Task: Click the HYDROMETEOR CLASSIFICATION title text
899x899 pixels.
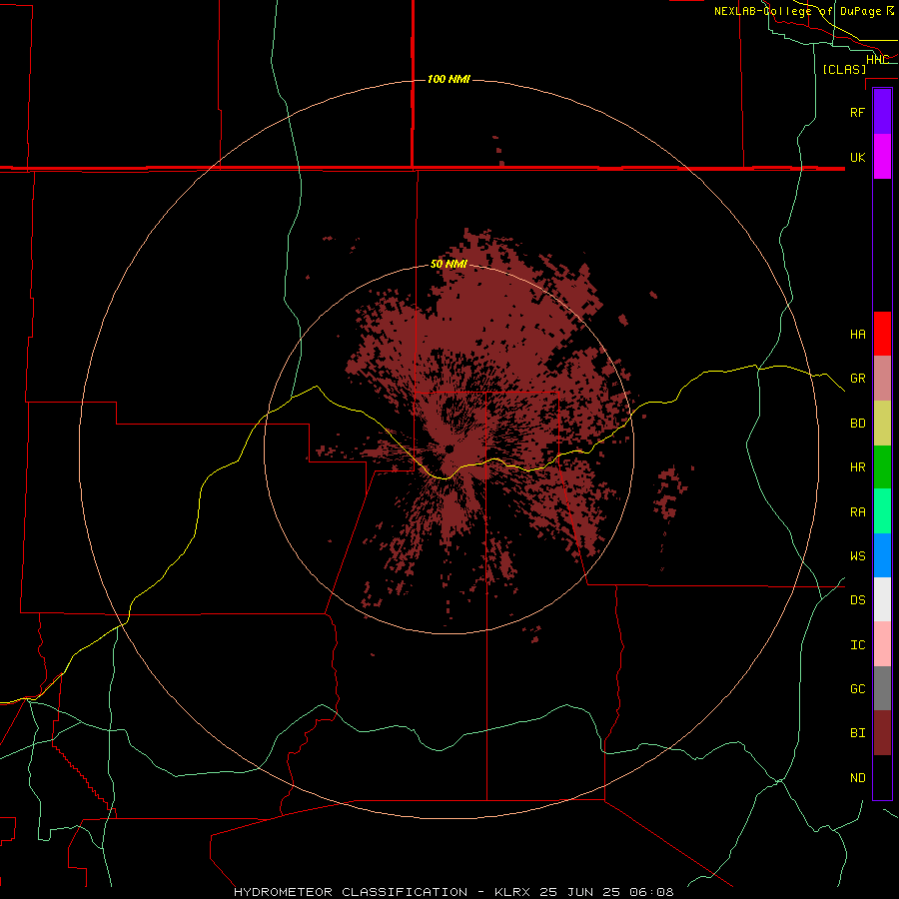Action: point(351,892)
